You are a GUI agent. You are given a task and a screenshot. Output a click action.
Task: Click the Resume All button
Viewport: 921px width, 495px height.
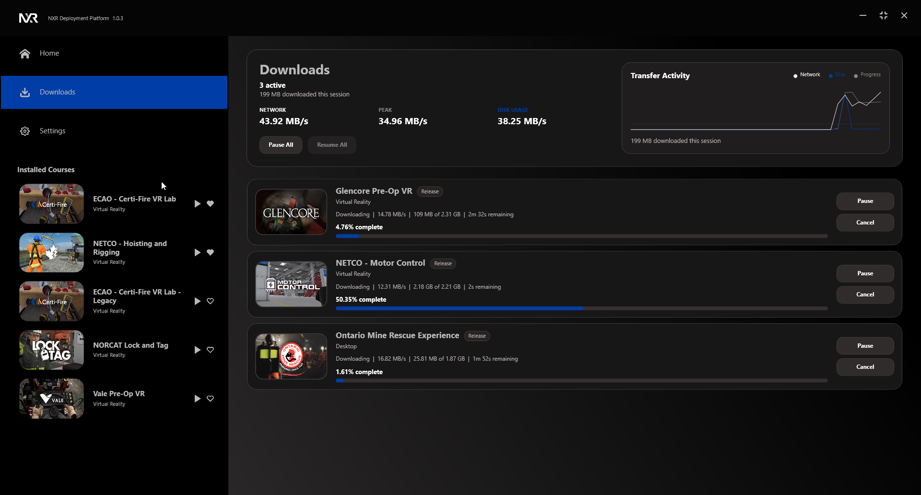[332, 145]
